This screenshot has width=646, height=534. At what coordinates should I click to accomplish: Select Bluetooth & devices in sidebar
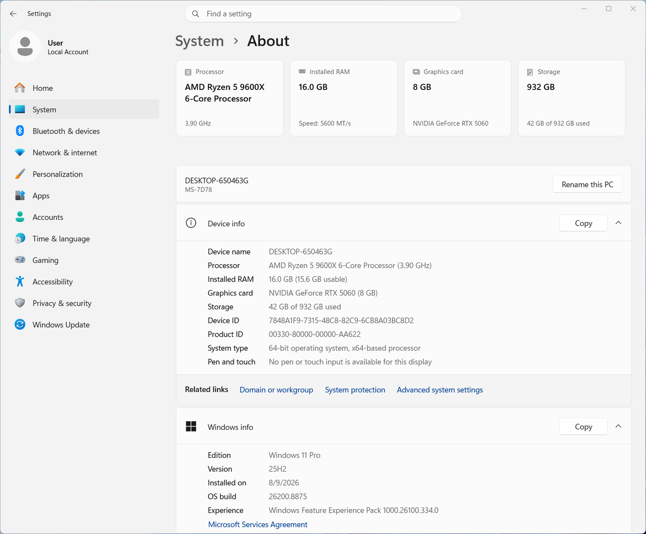[x=84, y=131]
